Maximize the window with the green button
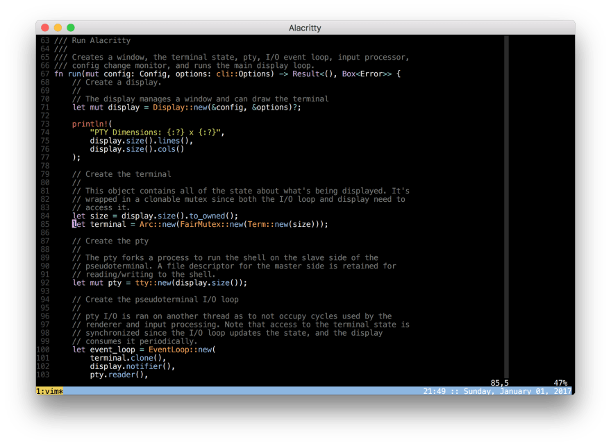Image resolution: width=611 pixels, height=446 pixels. 70,28
